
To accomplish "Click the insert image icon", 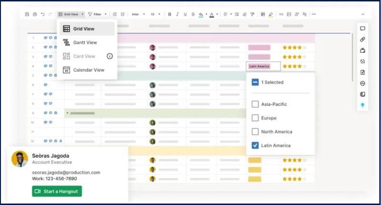I will click(289, 14).
